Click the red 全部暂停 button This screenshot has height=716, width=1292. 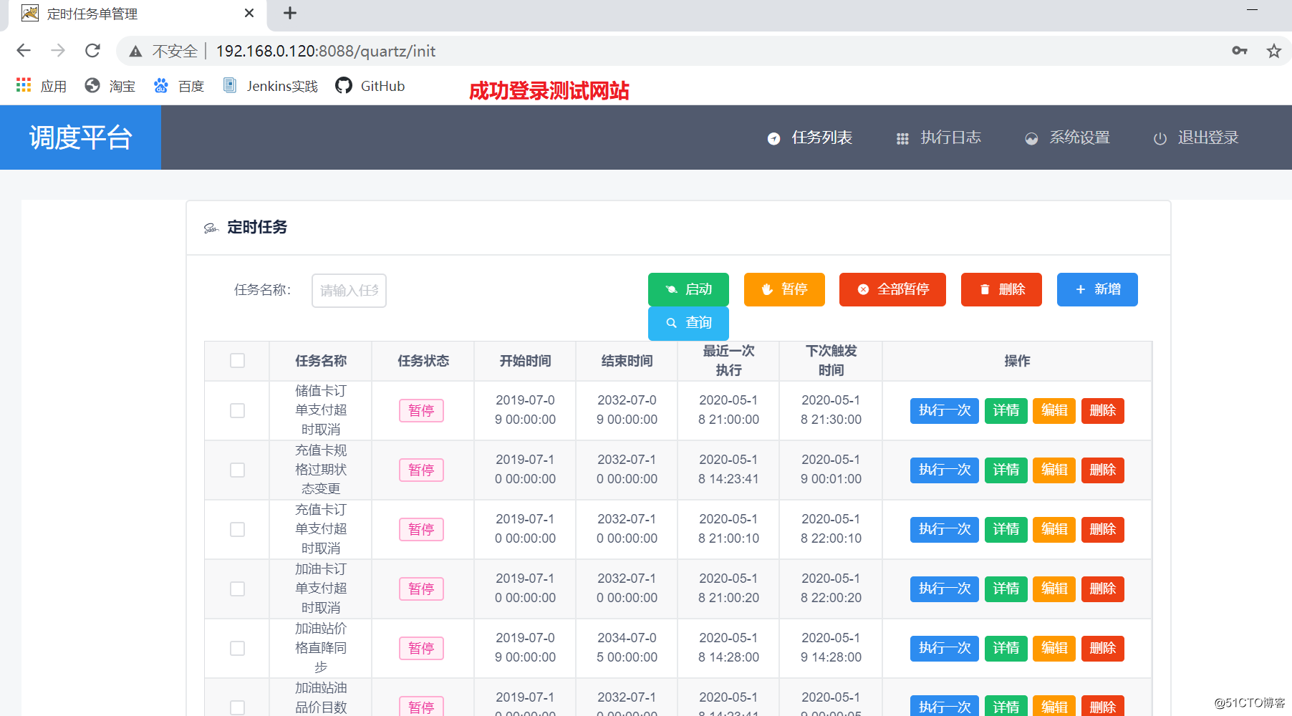click(x=892, y=289)
